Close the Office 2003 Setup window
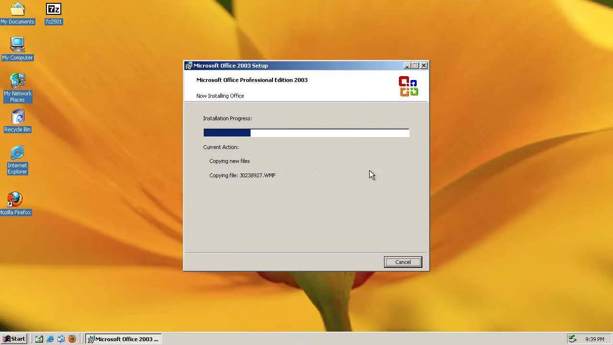 pos(424,66)
